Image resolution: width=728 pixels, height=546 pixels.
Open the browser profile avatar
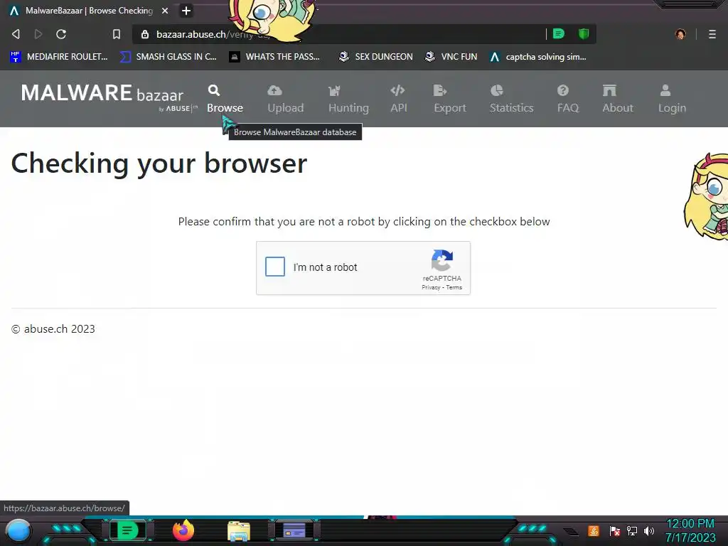[x=680, y=34]
